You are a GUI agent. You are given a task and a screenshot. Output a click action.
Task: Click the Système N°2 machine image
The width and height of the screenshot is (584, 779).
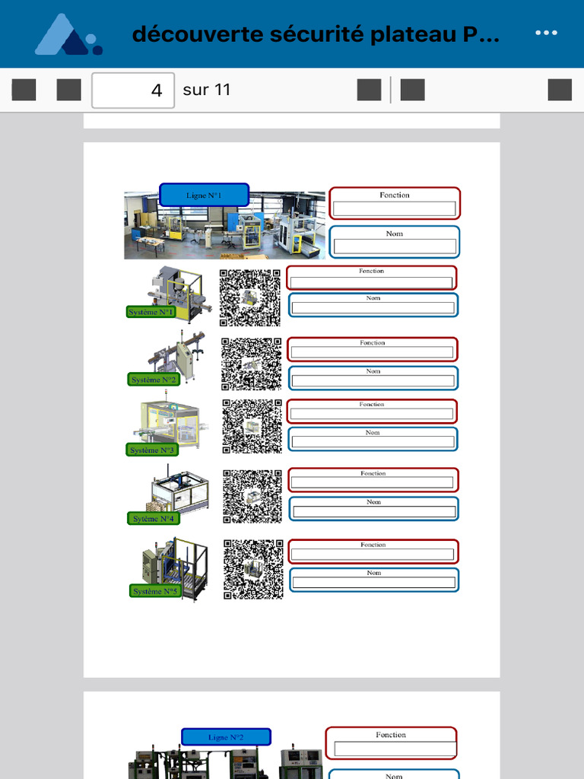(x=178, y=356)
